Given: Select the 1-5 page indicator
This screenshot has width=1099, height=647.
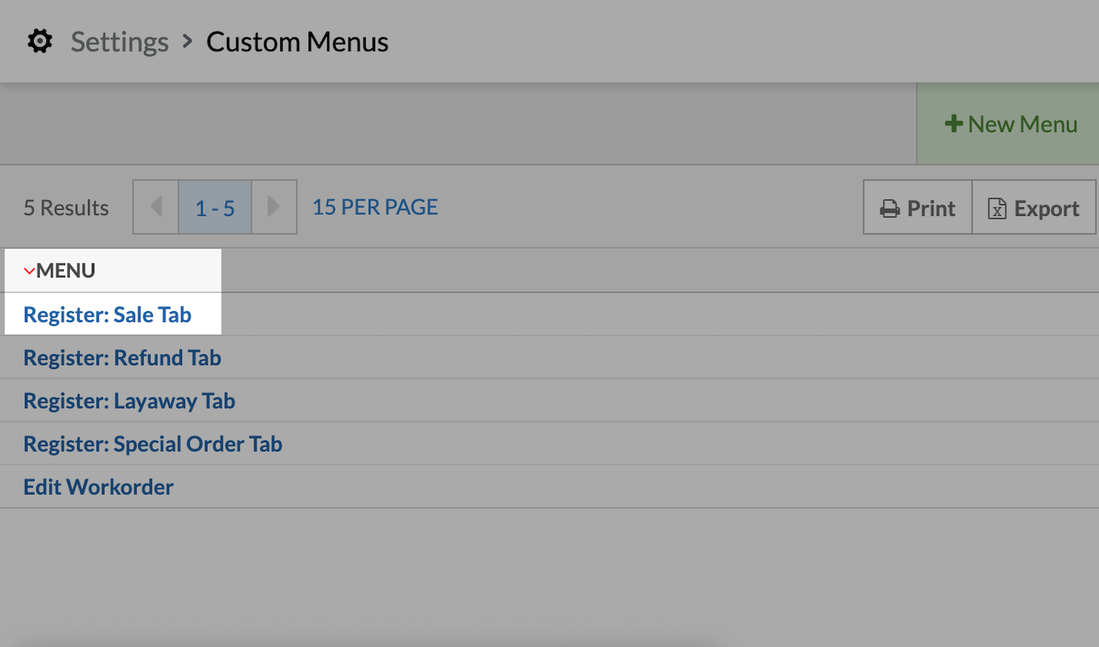Looking at the screenshot, I should click(214, 207).
